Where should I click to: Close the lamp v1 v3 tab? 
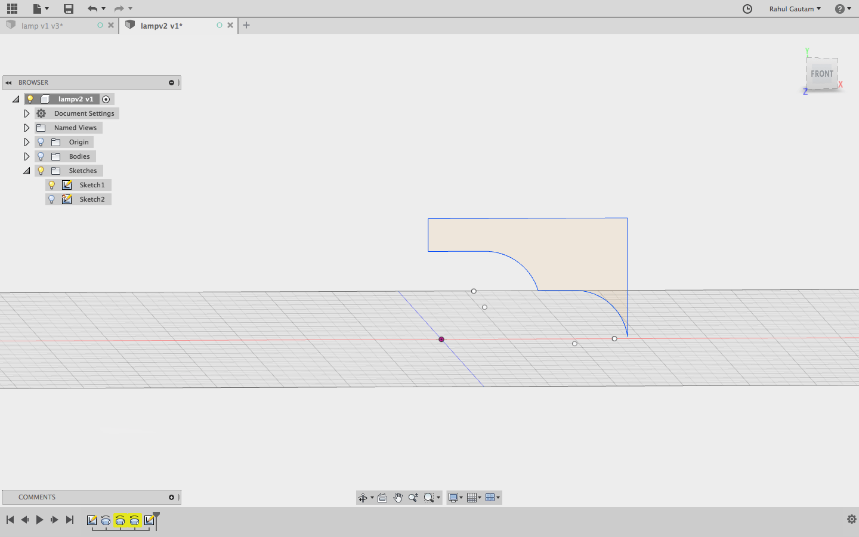click(111, 25)
